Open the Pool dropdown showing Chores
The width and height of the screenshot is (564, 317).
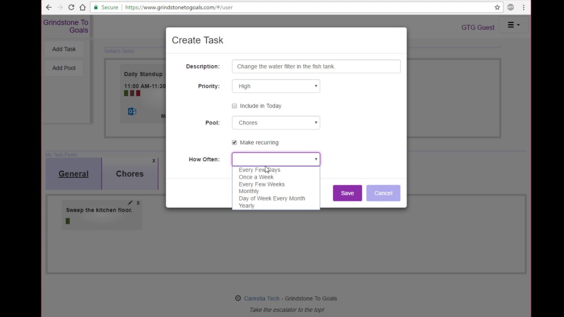276,123
